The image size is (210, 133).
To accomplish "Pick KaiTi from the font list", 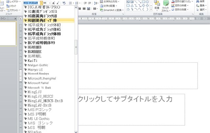I will (x=32, y=61).
